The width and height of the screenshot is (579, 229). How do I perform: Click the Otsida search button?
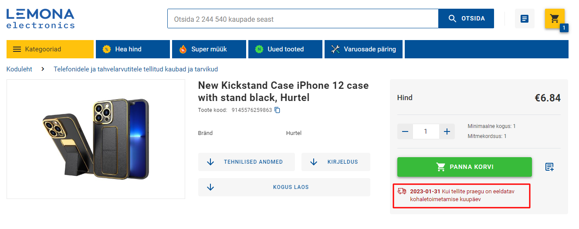[466, 19]
